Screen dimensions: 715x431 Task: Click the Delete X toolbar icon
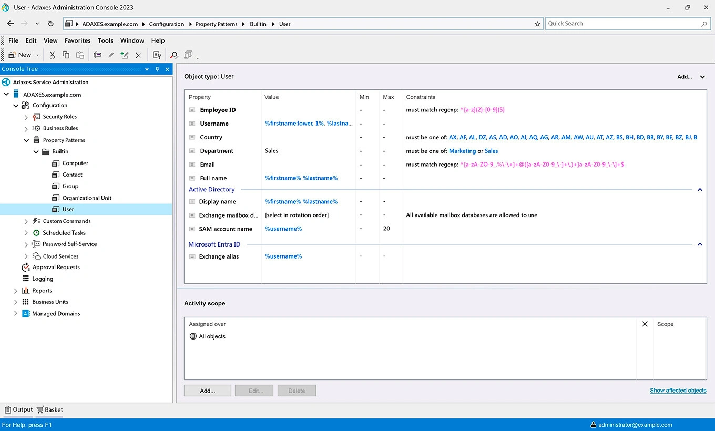point(138,55)
